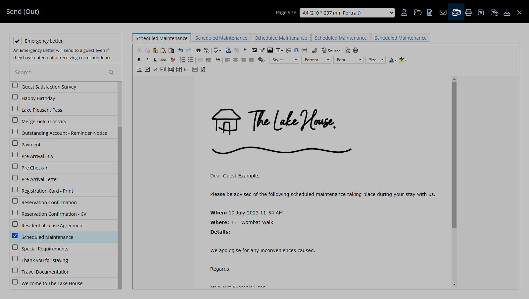
Task: Click the envelope email icon in header
Action: pos(443,13)
